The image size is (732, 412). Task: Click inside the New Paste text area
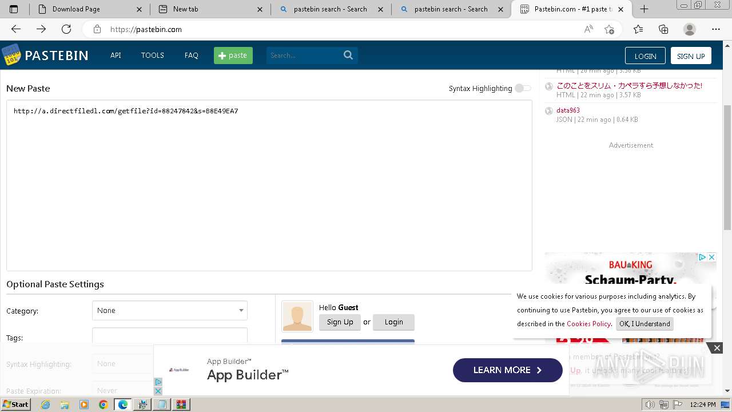click(x=269, y=185)
